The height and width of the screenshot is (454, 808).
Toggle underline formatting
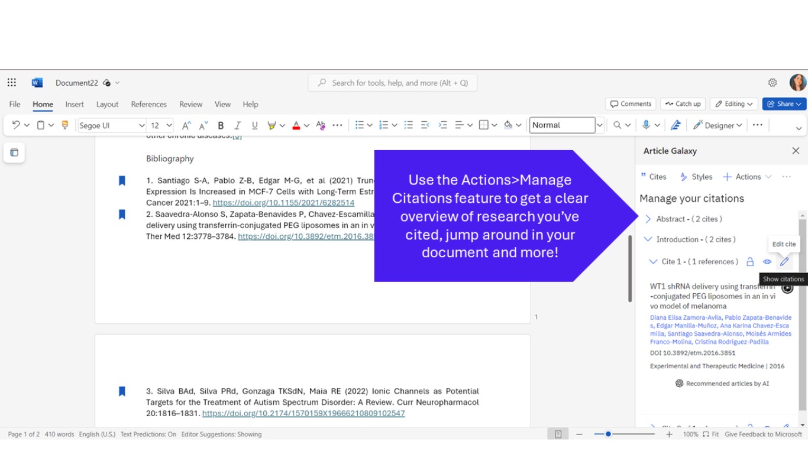[x=255, y=125]
